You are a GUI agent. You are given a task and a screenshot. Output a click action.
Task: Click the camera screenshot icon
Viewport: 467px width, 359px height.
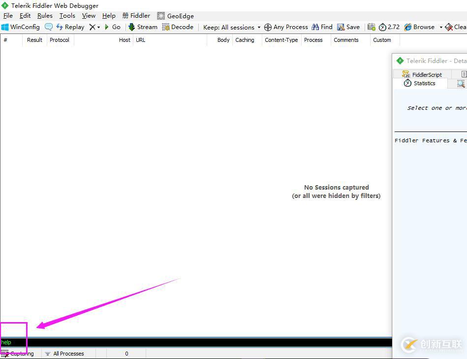[x=372, y=27]
